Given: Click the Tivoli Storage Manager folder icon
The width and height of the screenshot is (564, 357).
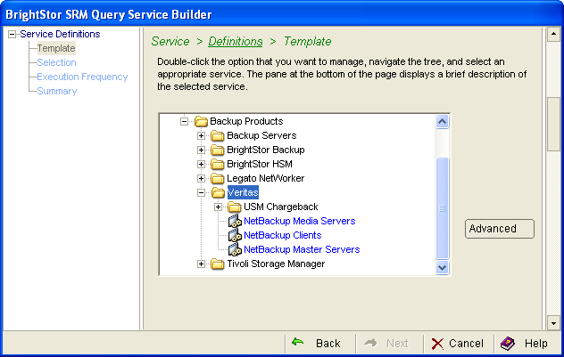Looking at the screenshot, I should point(218,264).
